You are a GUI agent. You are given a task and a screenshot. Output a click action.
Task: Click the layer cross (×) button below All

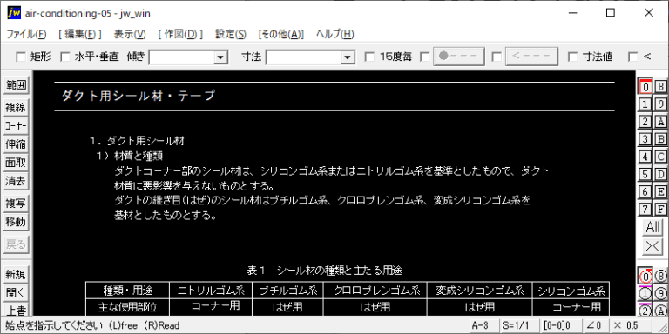tap(653, 246)
